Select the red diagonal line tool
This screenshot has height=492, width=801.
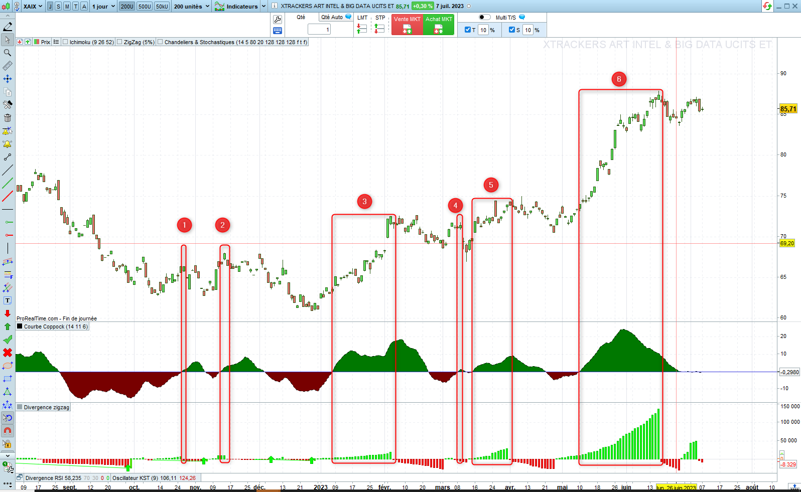coord(8,196)
